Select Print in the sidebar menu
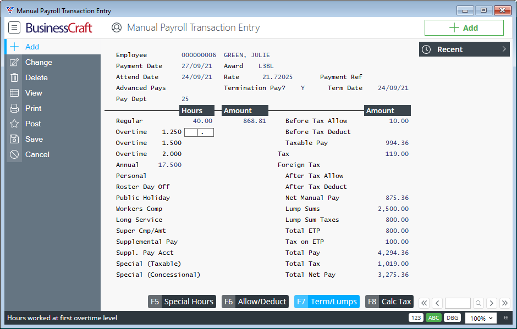 (53, 108)
